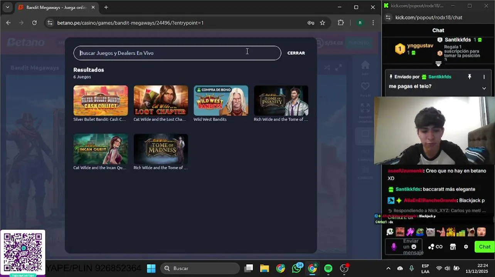Click the Buscar Juegos y Dealers search field

tap(177, 53)
